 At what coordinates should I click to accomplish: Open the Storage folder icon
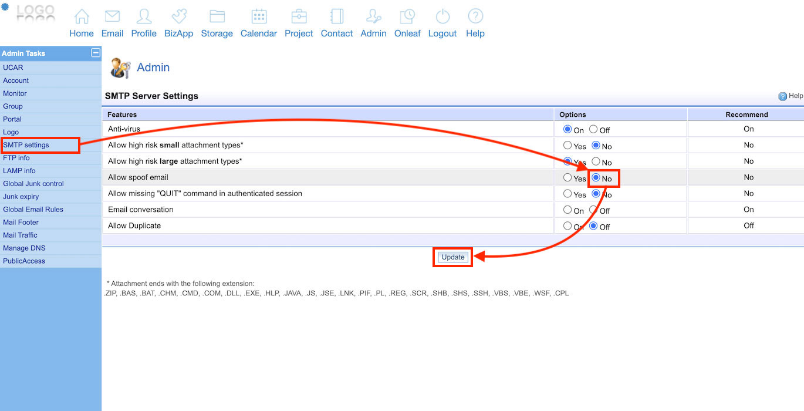[x=217, y=17]
